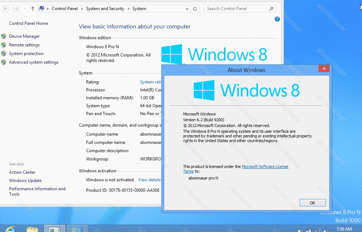This screenshot has width=362, height=232.
Task: Open the address bar history dropdown
Action: (187, 9)
